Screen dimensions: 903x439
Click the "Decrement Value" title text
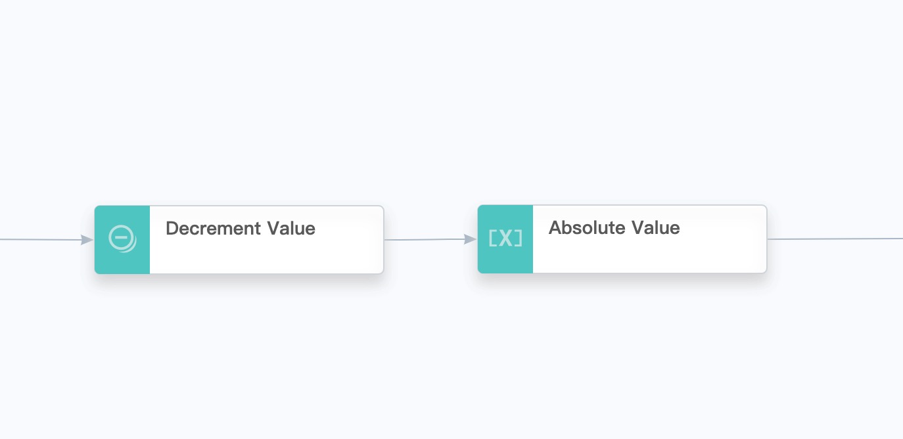(241, 228)
